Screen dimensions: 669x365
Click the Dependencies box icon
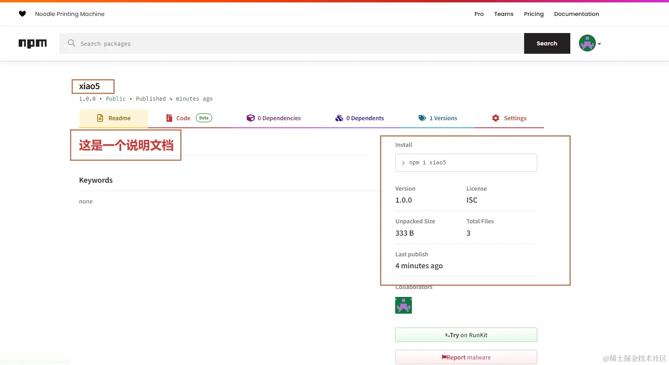click(x=250, y=118)
